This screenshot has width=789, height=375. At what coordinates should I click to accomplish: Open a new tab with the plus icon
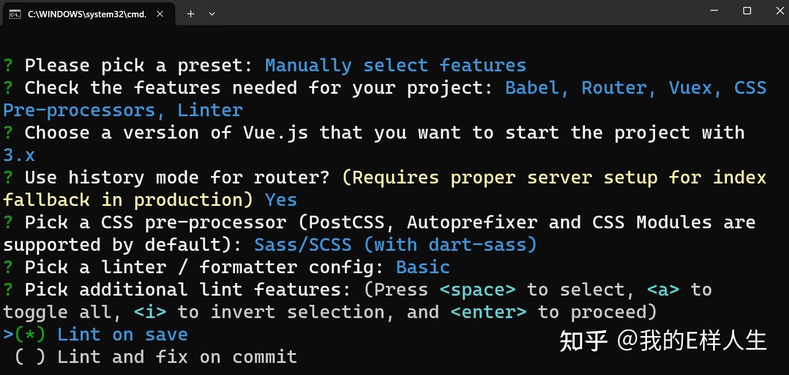click(191, 14)
